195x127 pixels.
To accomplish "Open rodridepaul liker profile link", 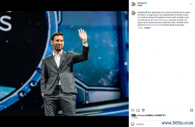I will click(x=141, y=115).
